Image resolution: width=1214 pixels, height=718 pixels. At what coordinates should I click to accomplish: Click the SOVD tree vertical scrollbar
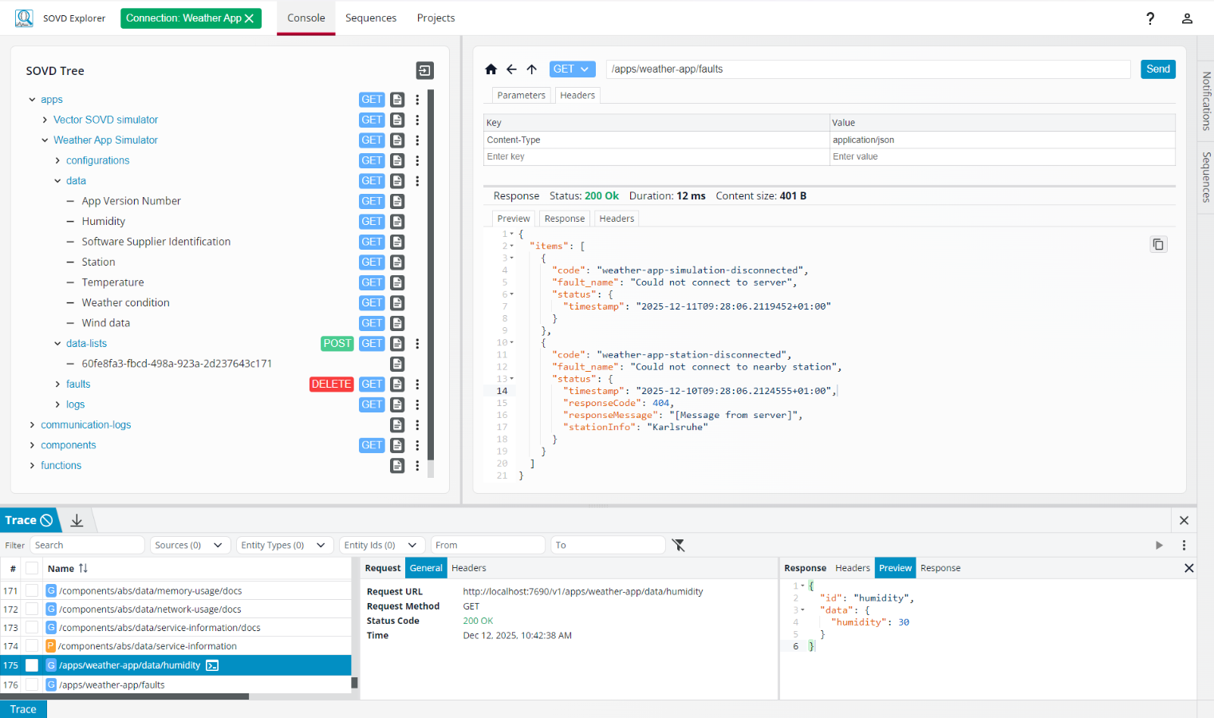click(x=431, y=275)
